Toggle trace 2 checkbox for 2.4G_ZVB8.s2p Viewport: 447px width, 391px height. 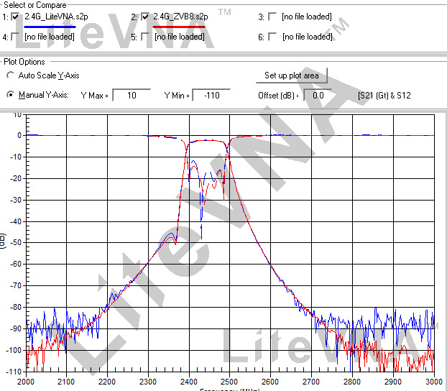[x=146, y=16]
